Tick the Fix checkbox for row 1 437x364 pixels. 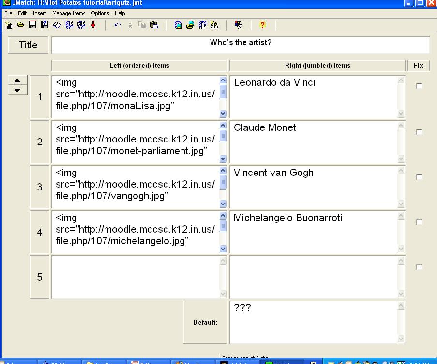pos(419,86)
